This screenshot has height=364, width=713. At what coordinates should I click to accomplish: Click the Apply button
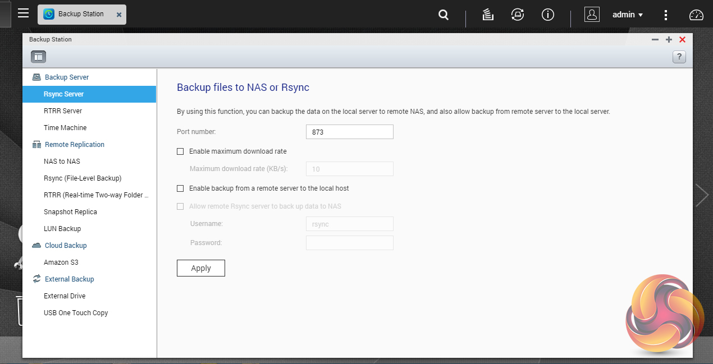point(200,268)
